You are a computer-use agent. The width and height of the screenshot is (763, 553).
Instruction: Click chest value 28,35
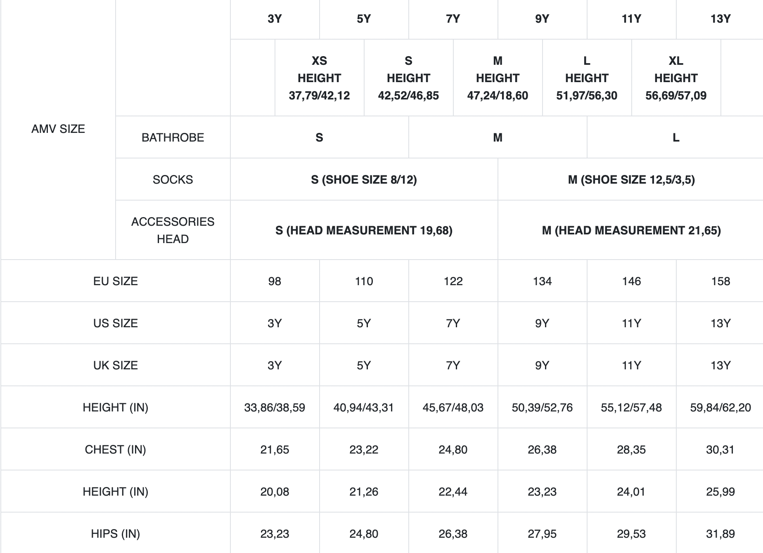[631, 449]
